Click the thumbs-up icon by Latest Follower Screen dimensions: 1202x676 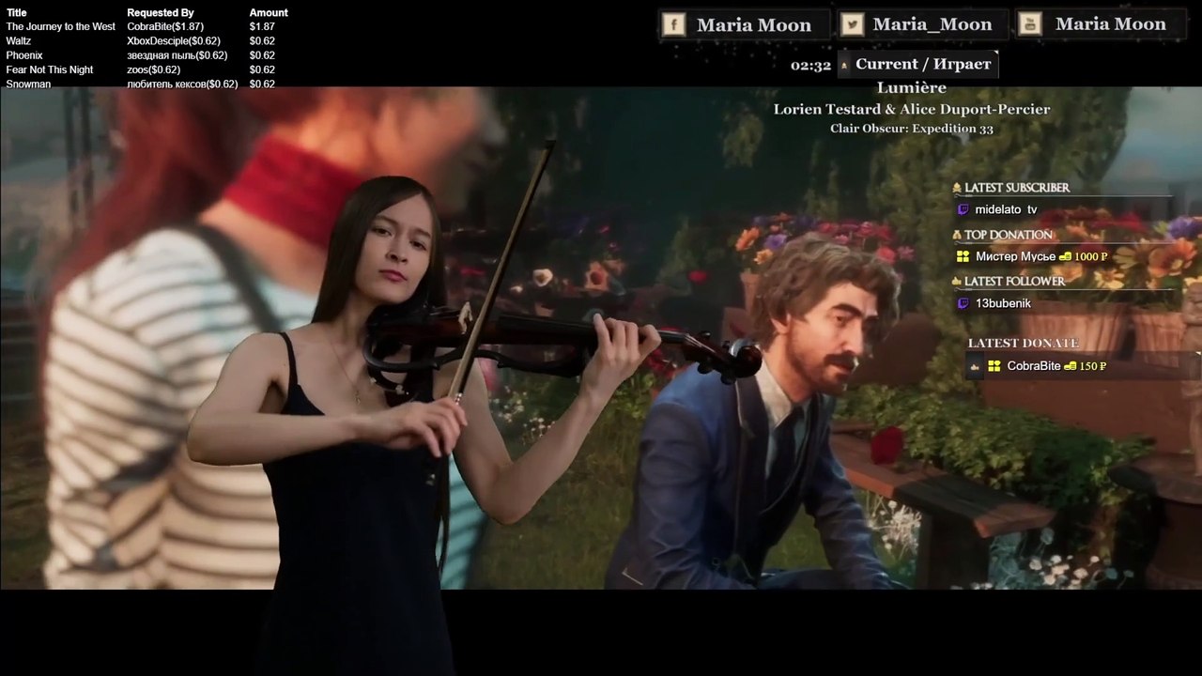[x=957, y=281]
